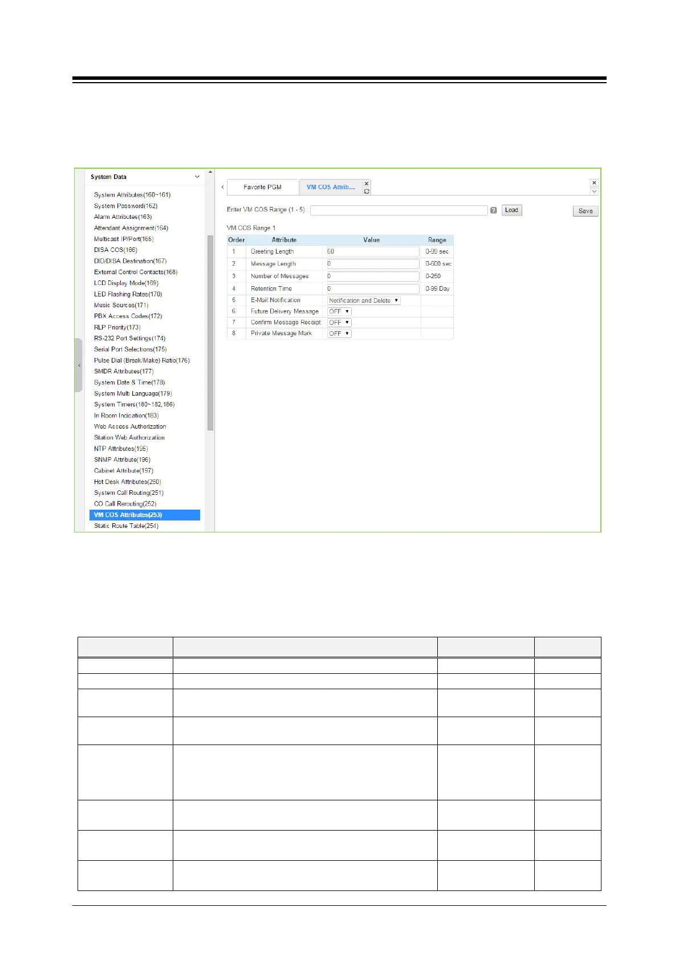Viewport: 679px width, 960px height.
Task: Open RLP Priority(173)
Action: [x=117, y=327]
